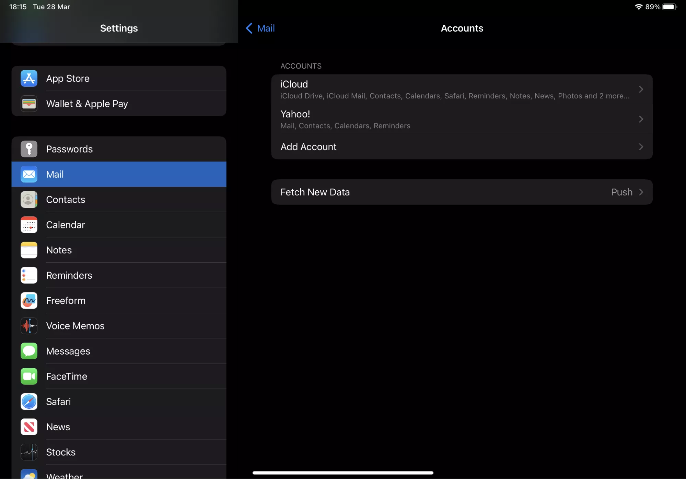The width and height of the screenshot is (686, 479).
Task: Open App Store settings icon
Action: (29, 79)
